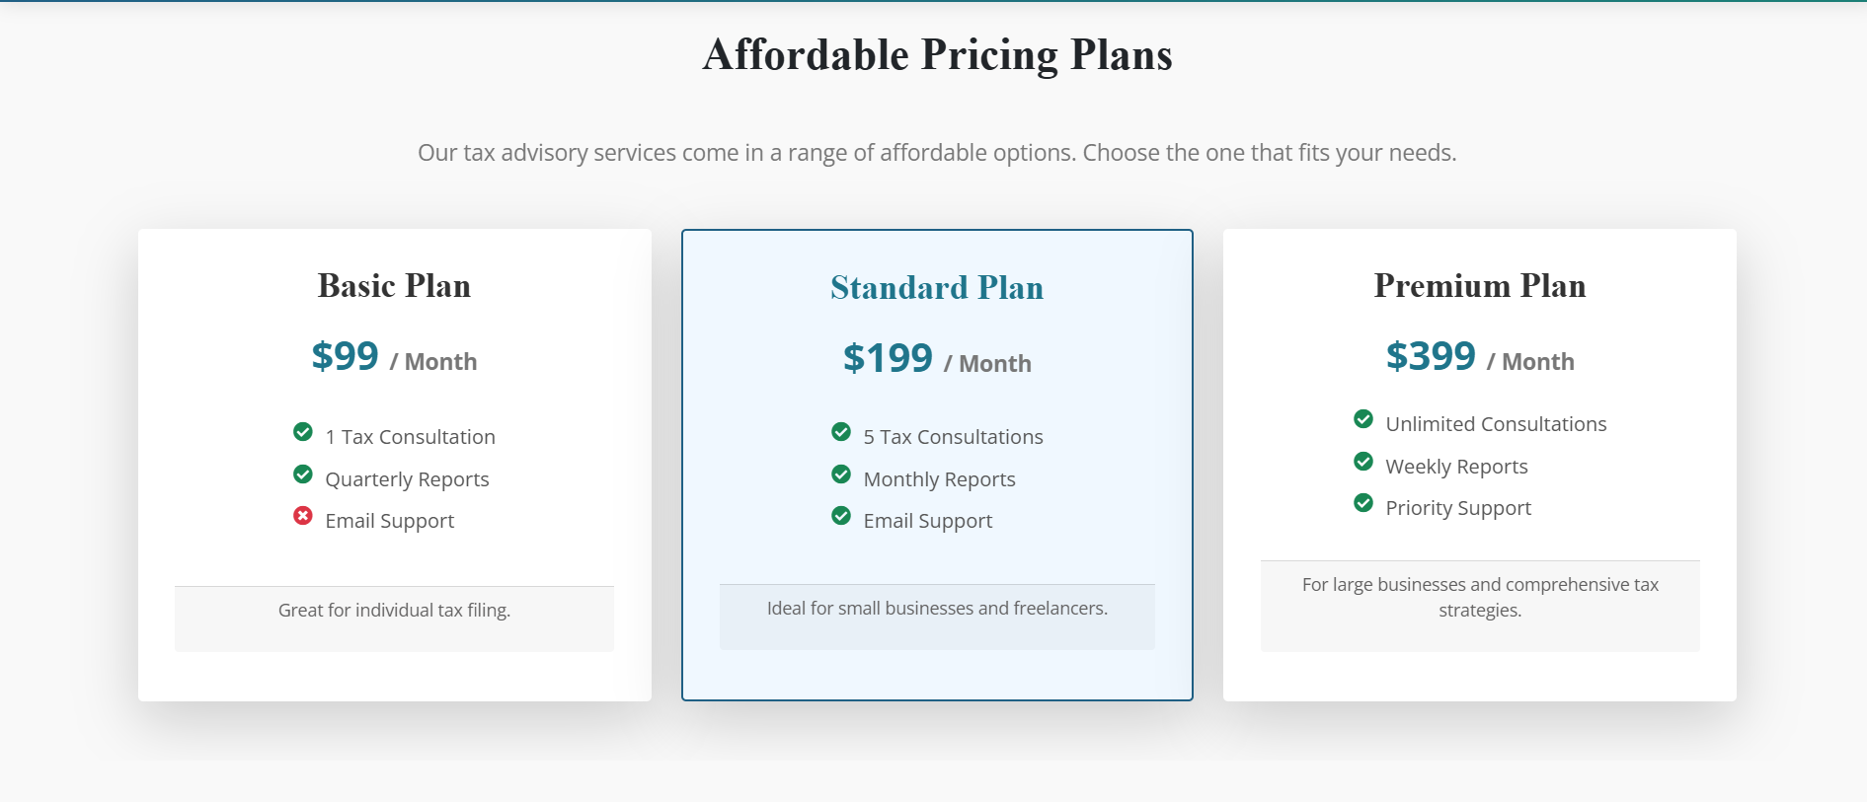
Task: Select the Basic Plan heading
Action: click(394, 286)
